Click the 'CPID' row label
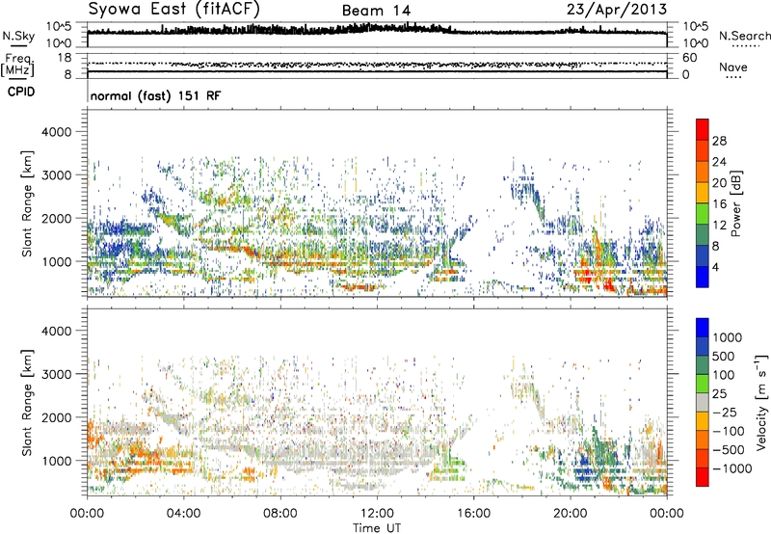This screenshot has height=534, width=771. tap(21, 92)
